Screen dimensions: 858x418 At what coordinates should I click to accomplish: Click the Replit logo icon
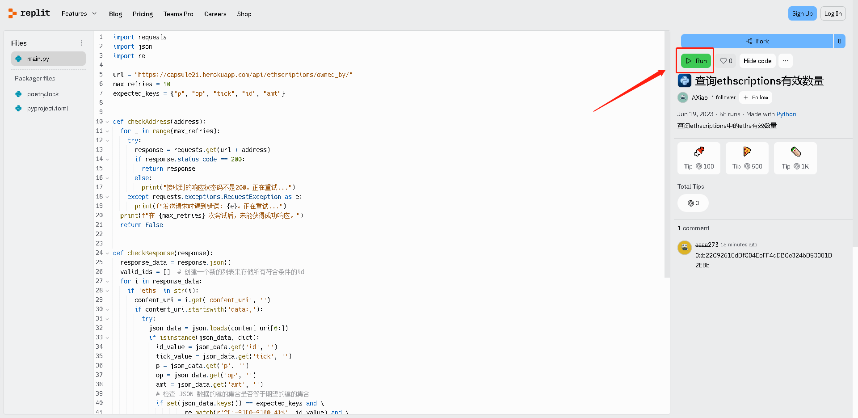coord(13,13)
